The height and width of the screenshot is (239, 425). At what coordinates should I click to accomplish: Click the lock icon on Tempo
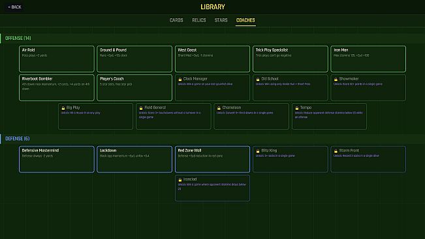(x=297, y=108)
